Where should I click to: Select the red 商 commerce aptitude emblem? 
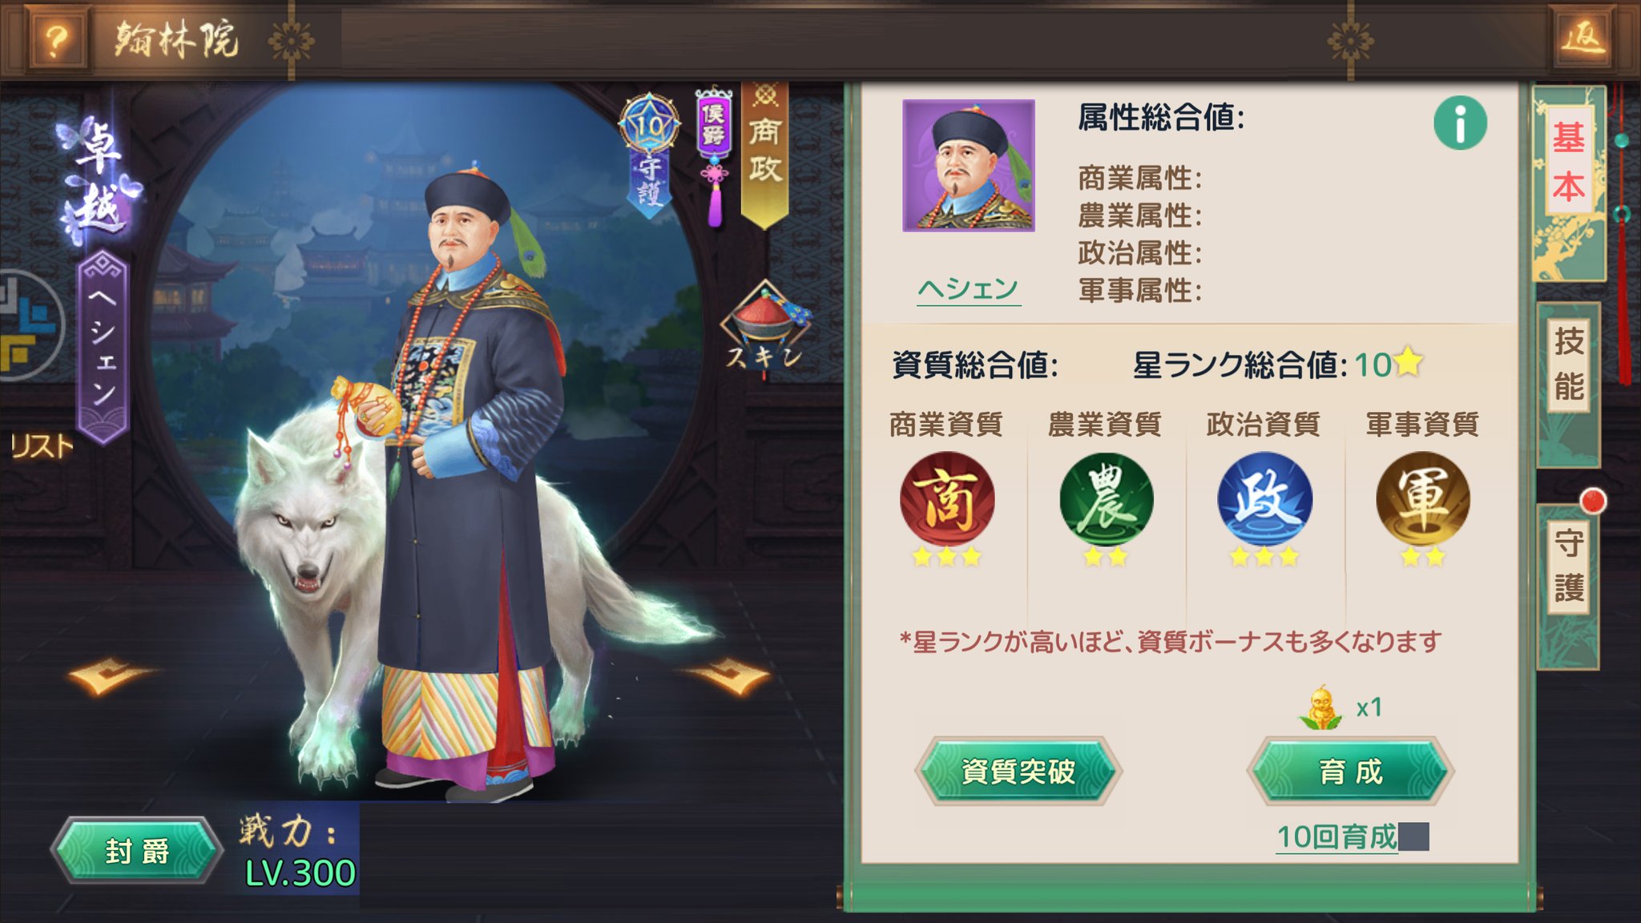[x=946, y=499]
